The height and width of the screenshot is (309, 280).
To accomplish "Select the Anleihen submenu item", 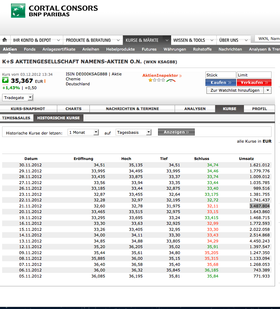I will click(91, 49).
